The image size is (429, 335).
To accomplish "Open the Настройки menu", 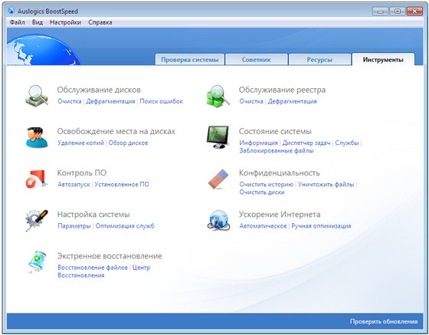I will 65,22.
